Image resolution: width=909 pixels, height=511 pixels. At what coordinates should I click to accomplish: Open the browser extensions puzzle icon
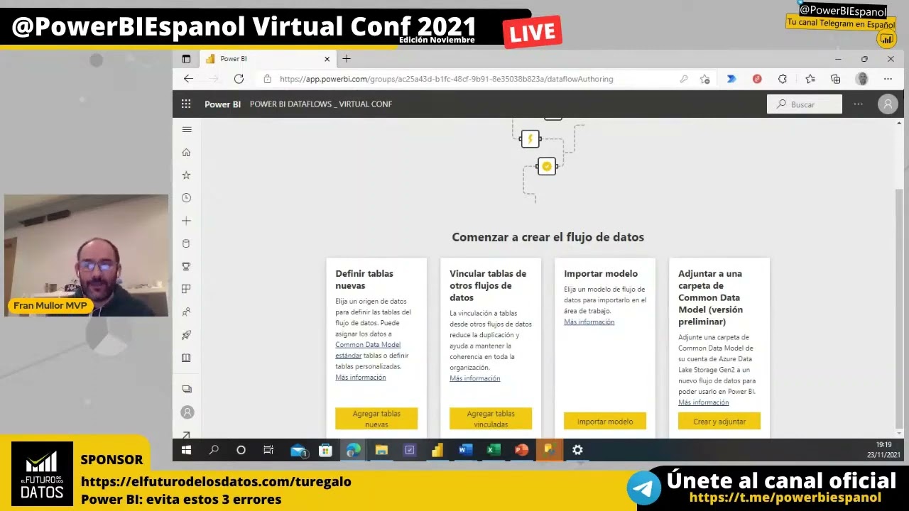[x=783, y=79]
